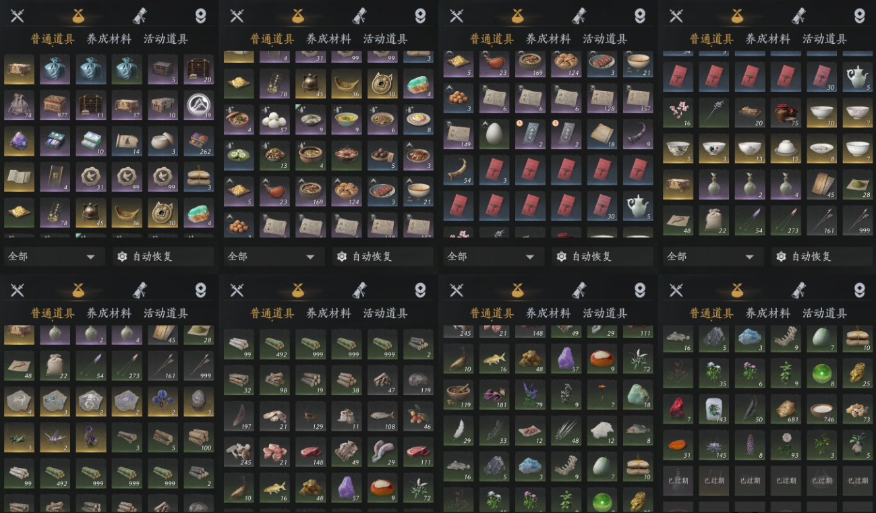Choose the white dumplings item showing 57
This screenshot has height=513, width=876.
[x=274, y=119]
